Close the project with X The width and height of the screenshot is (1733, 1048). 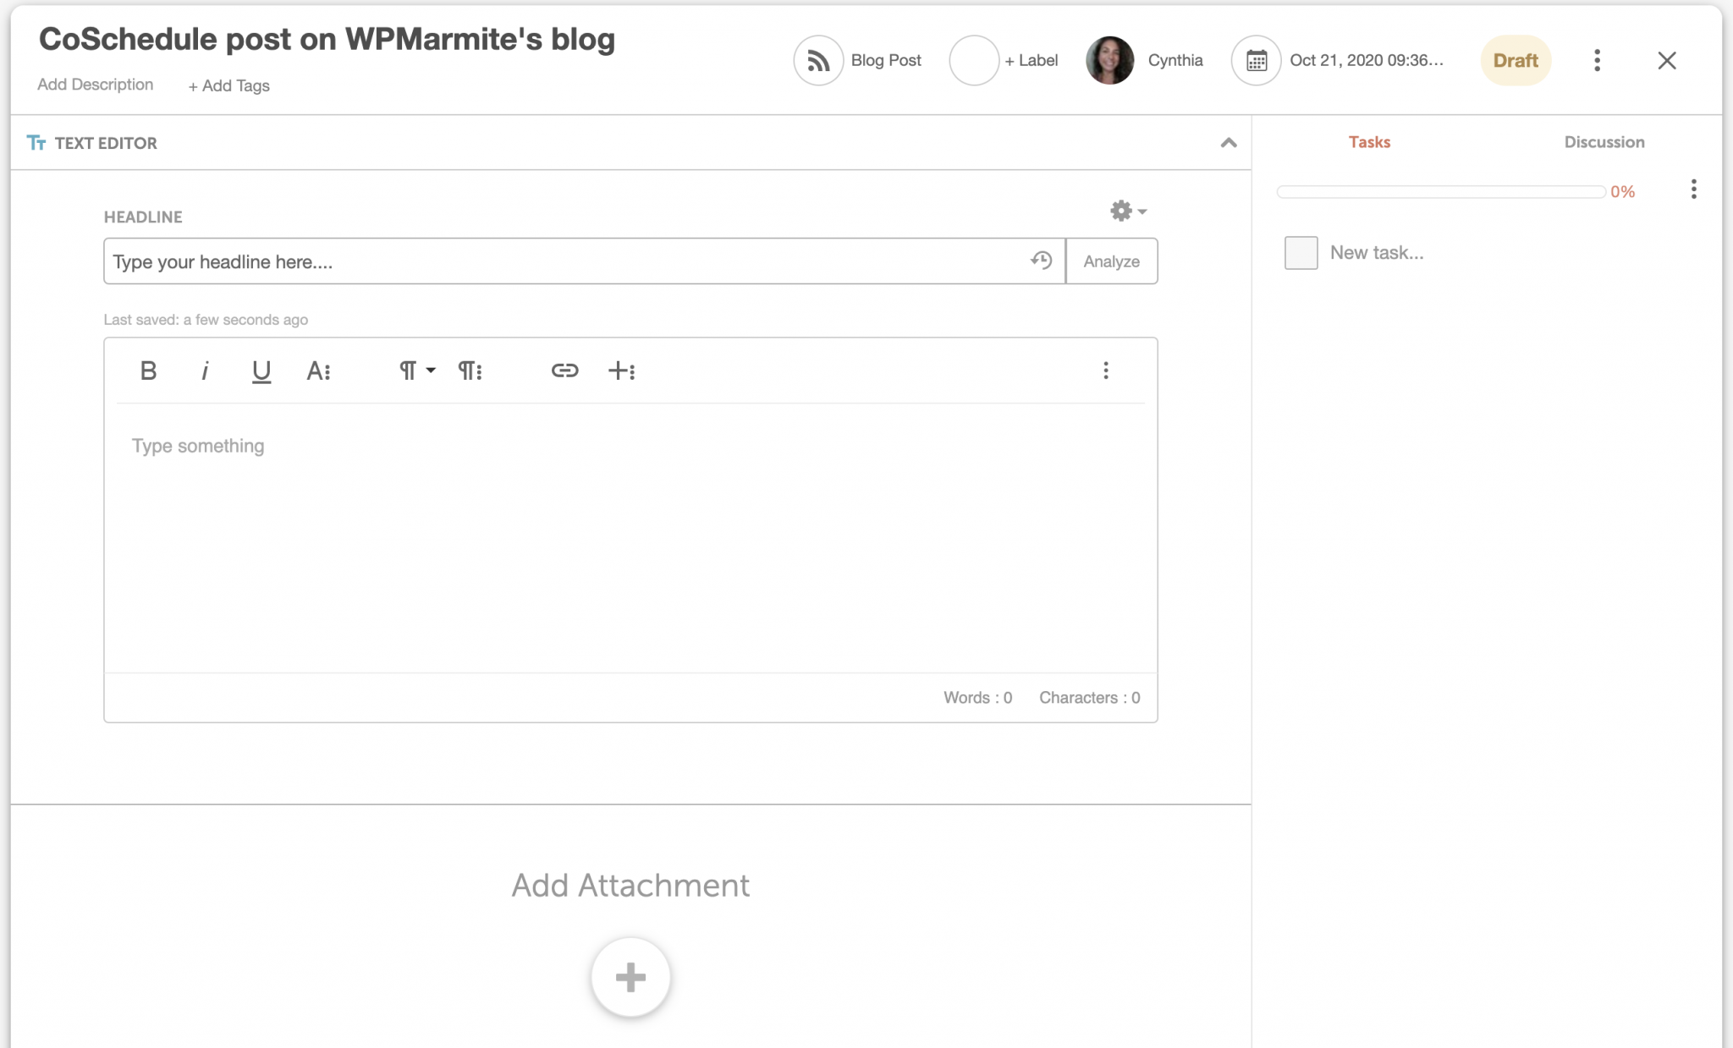click(x=1666, y=60)
